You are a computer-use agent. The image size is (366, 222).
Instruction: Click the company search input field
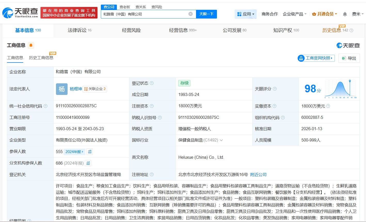click(144, 14)
